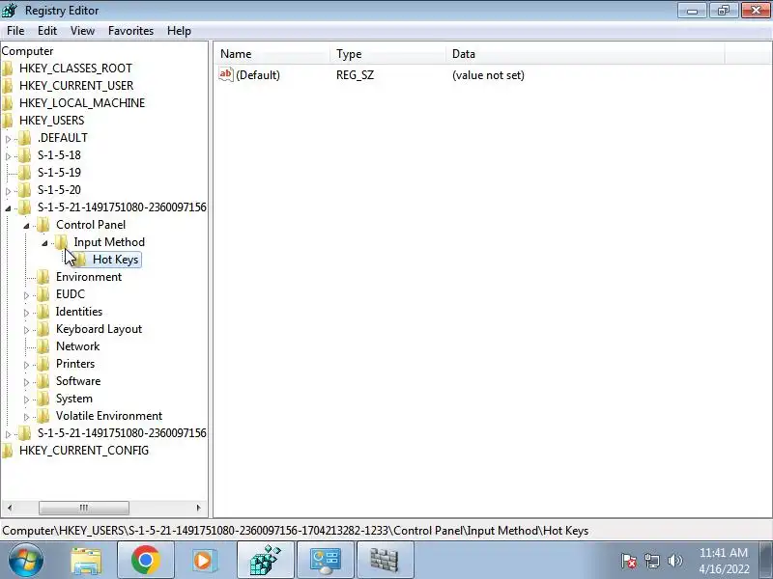This screenshot has width=773, height=579.
Task: Select the S-1-5-19 key label
Action: coord(59,173)
